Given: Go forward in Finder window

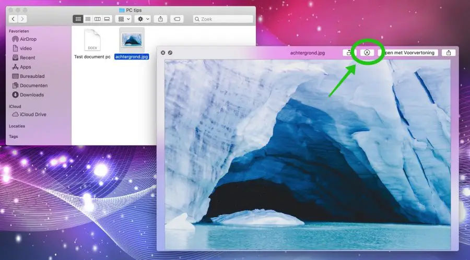Looking at the screenshot, I should (22, 19).
